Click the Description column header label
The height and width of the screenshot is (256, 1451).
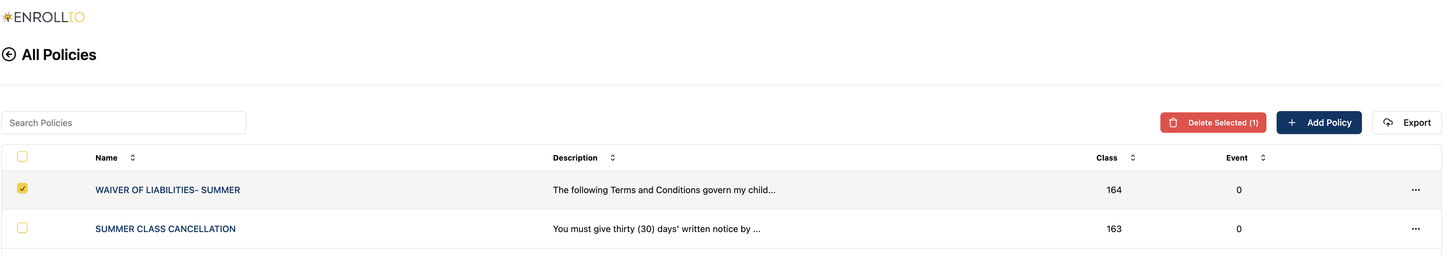tap(575, 158)
